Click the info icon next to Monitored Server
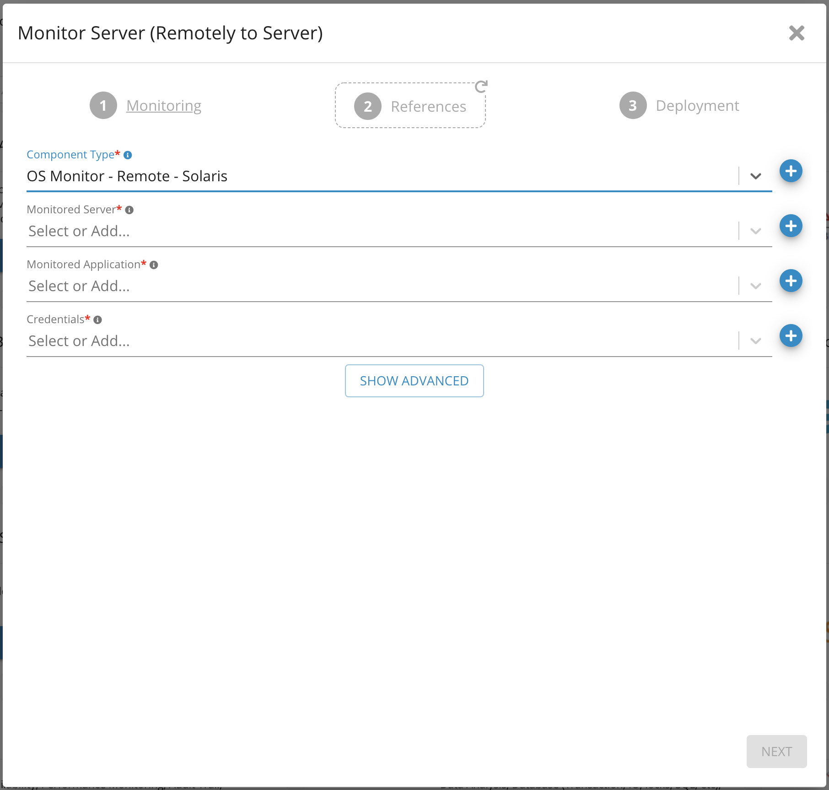The width and height of the screenshot is (829, 790). coord(130,210)
